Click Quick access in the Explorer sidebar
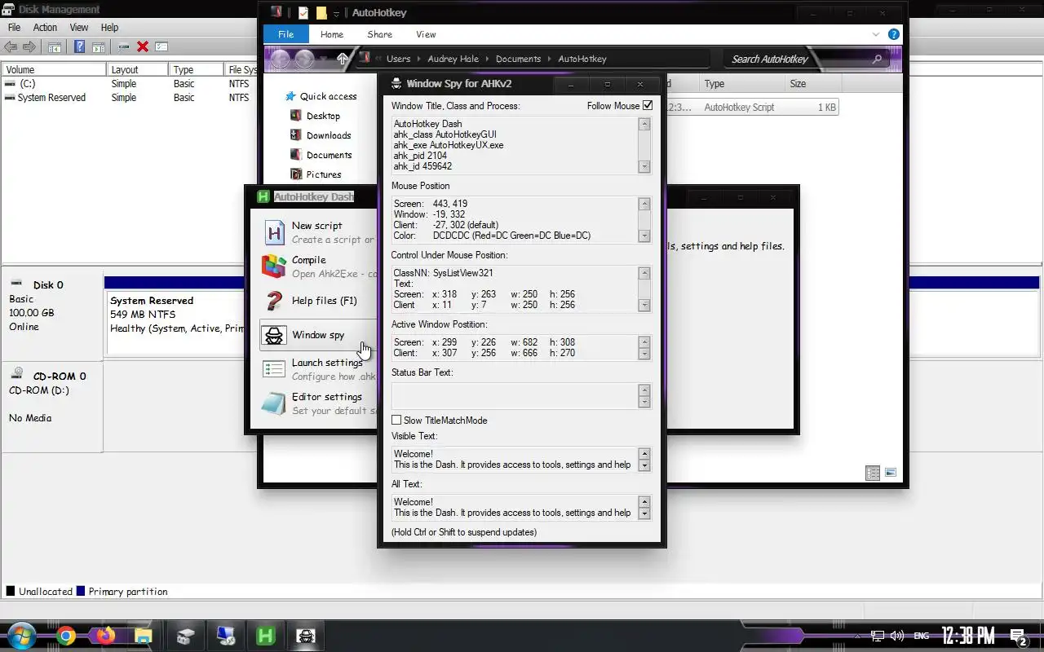 tap(328, 96)
